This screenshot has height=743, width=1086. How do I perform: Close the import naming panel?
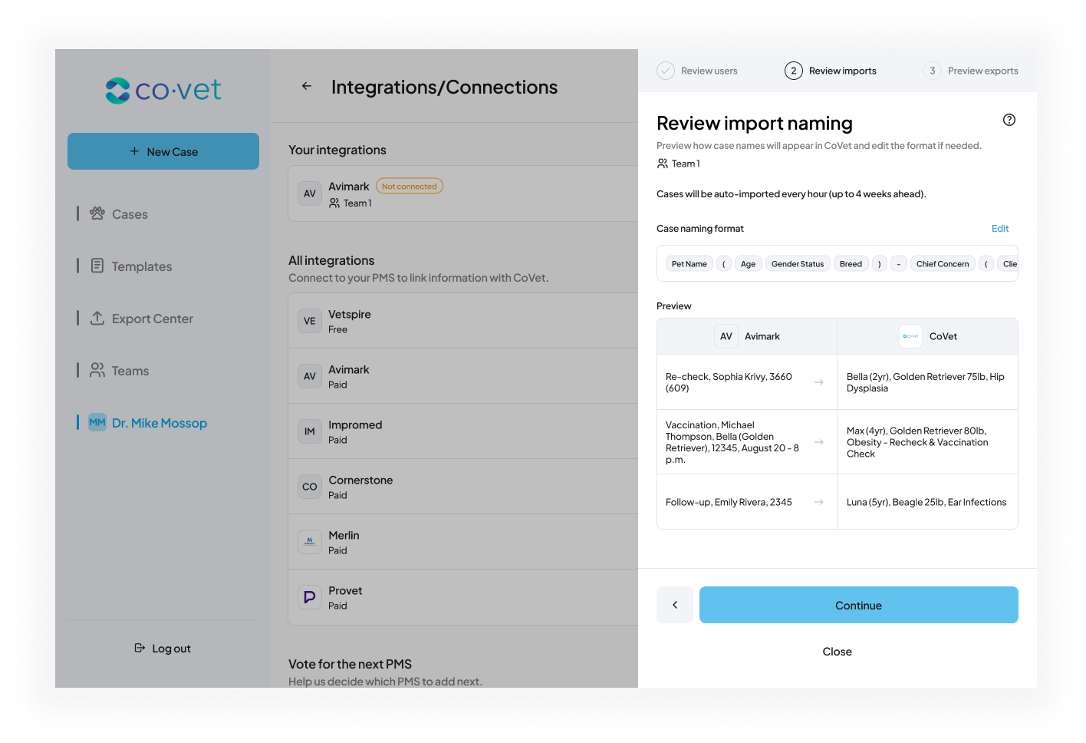838,651
